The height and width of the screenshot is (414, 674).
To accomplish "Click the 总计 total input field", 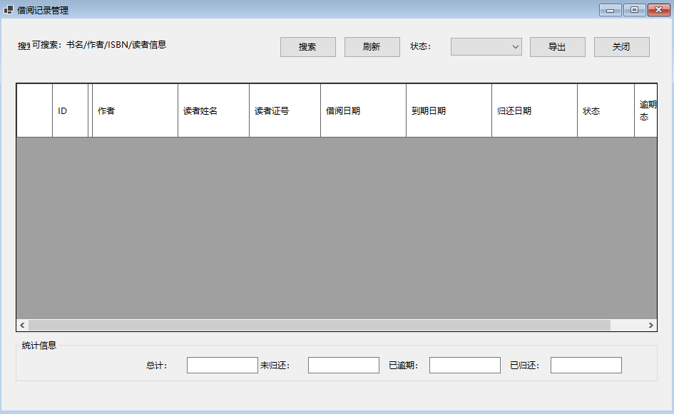I will click(x=222, y=364).
